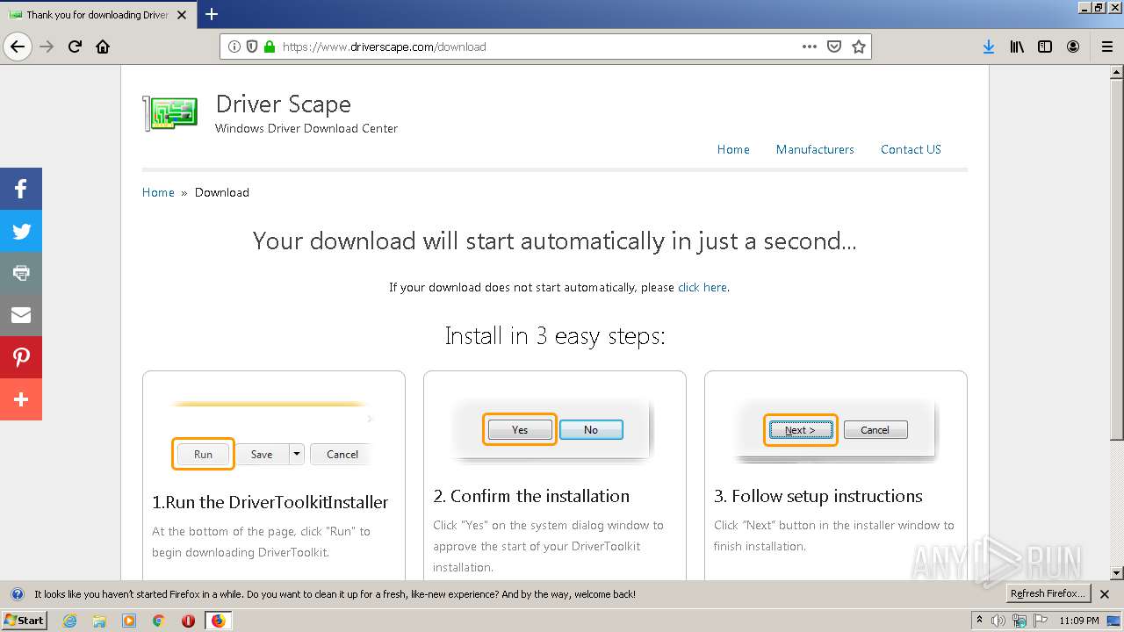The image size is (1124, 632).
Task: Click the Firefox taskbar button
Action: pos(218,621)
